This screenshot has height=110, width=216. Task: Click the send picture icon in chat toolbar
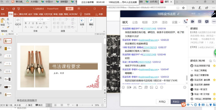click(151, 87)
